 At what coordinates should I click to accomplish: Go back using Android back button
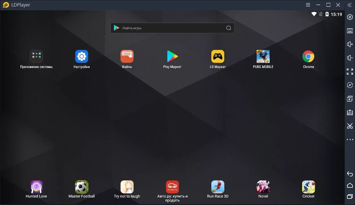(x=350, y=174)
